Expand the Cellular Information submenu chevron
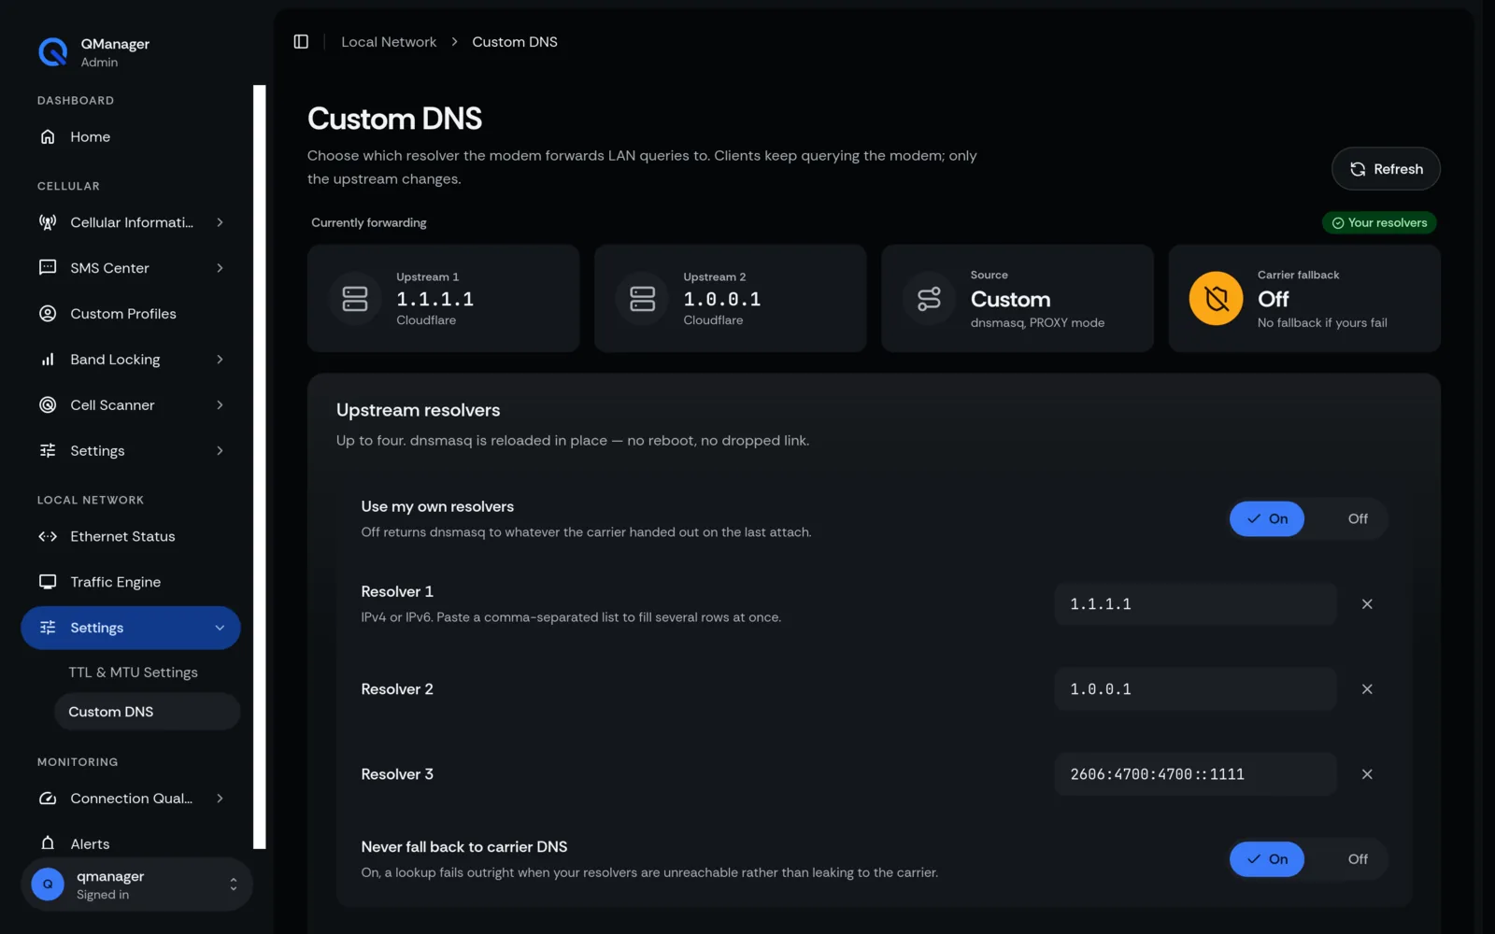This screenshot has width=1495, height=934. (220, 222)
